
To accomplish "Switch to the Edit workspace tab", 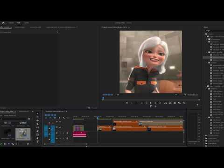I will (19, 23).
